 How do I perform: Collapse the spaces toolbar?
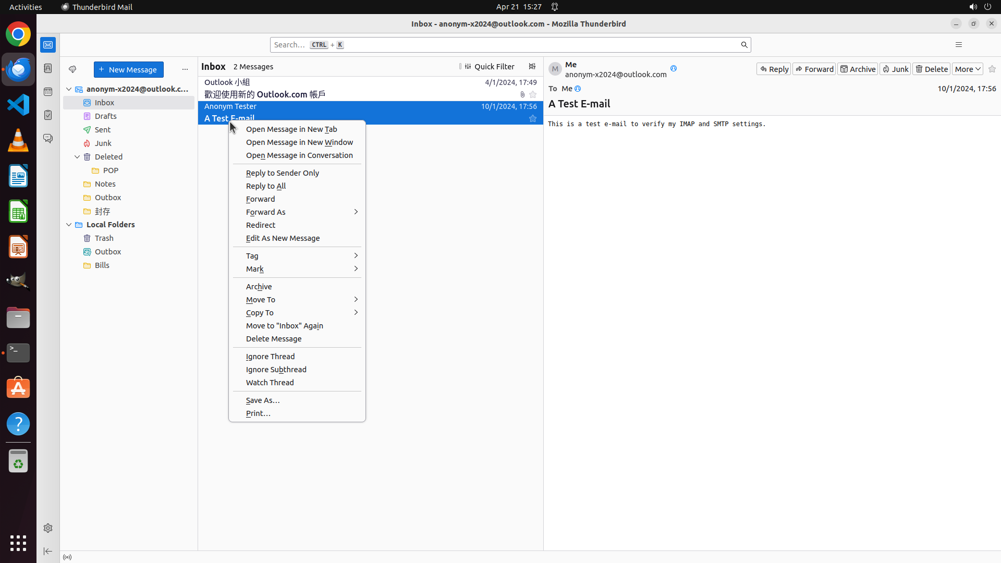[48, 551]
